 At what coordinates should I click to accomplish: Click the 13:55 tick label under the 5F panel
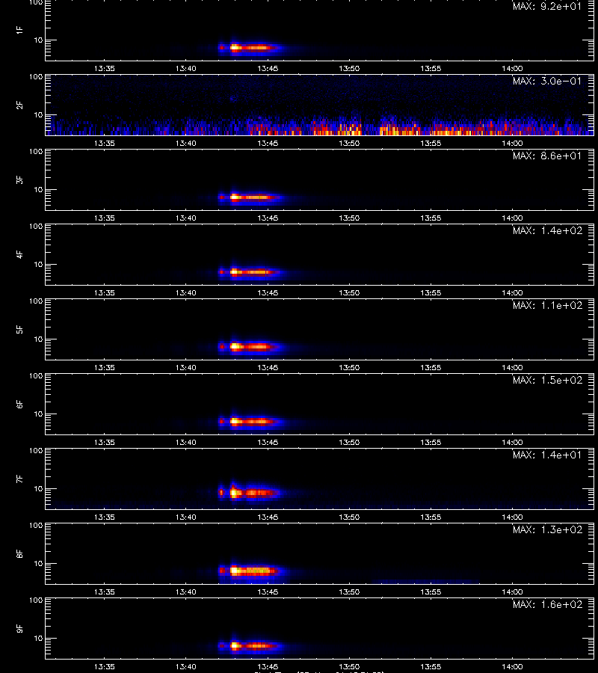[x=431, y=367]
